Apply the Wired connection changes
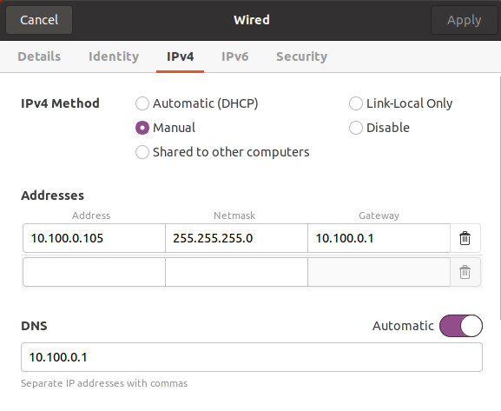This screenshot has width=501, height=411. point(464,20)
